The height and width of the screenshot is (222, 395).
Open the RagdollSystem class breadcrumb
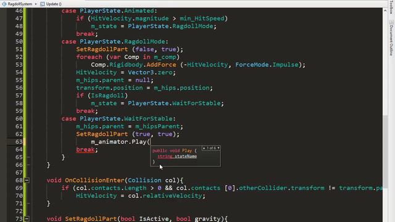[20, 4]
